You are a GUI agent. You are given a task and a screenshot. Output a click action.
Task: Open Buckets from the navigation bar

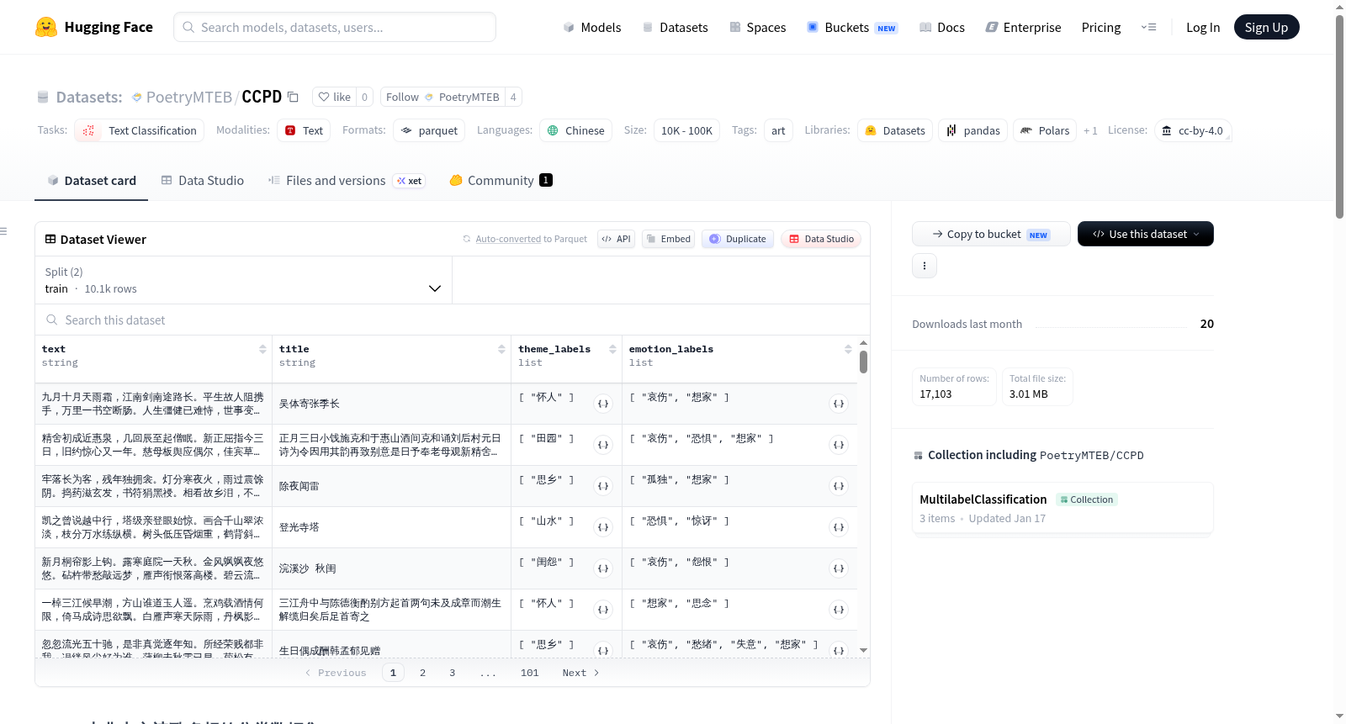click(x=852, y=27)
